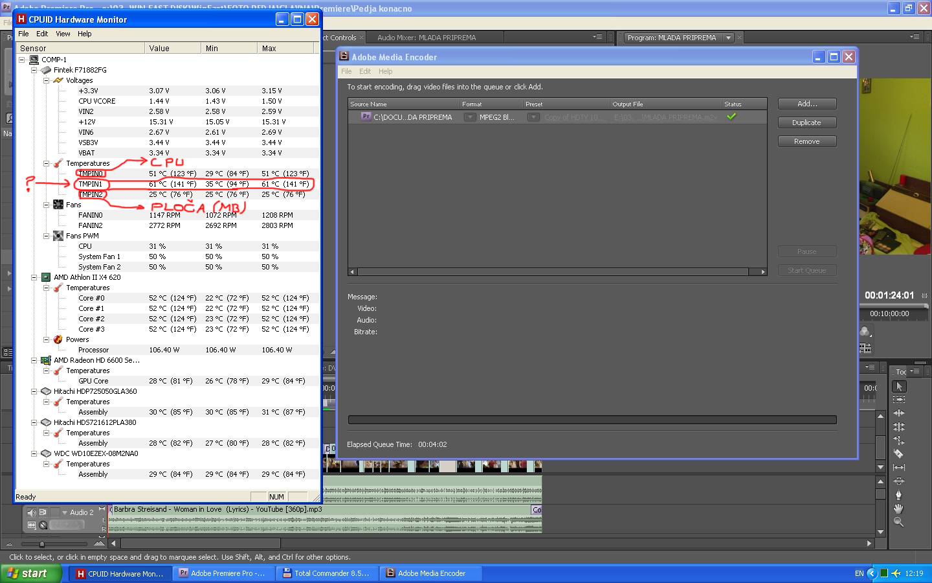Click Duplicate button in Media Encoder
This screenshot has height=583, width=932.
tap(807, 122)
